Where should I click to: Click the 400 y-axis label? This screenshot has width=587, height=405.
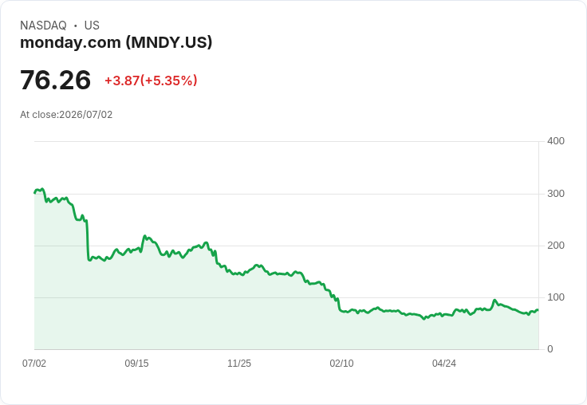(x=556, y=141)
